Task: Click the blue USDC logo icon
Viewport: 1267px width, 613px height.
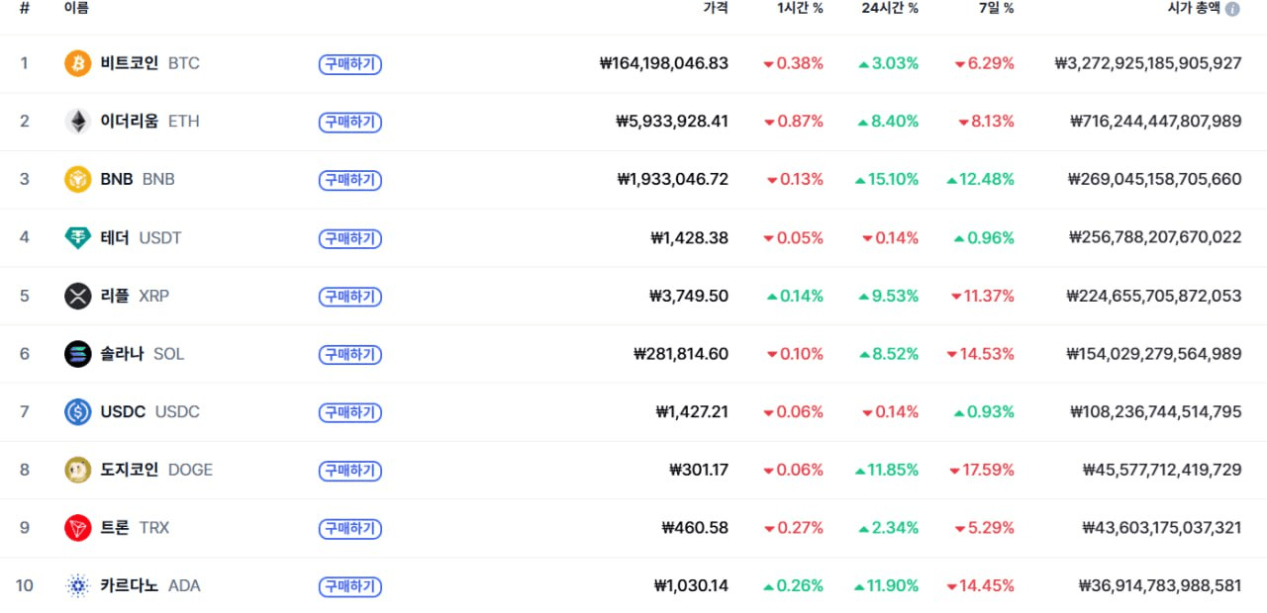Action: (x=77, y=411)
